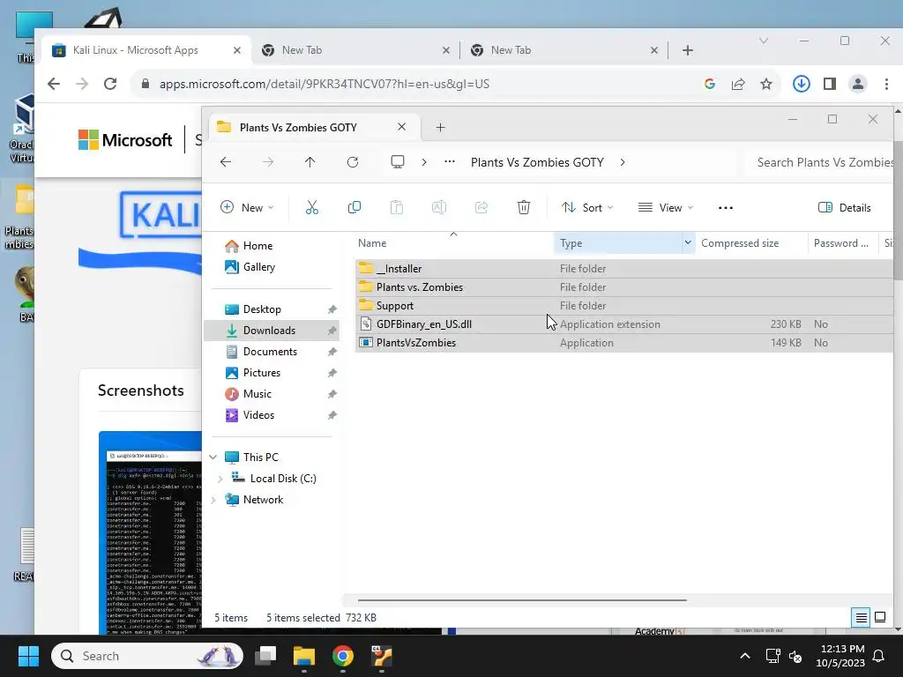Viewport: 903px width, 677px height.
Task: Switch to details list view icon
Action: point(861,618)
